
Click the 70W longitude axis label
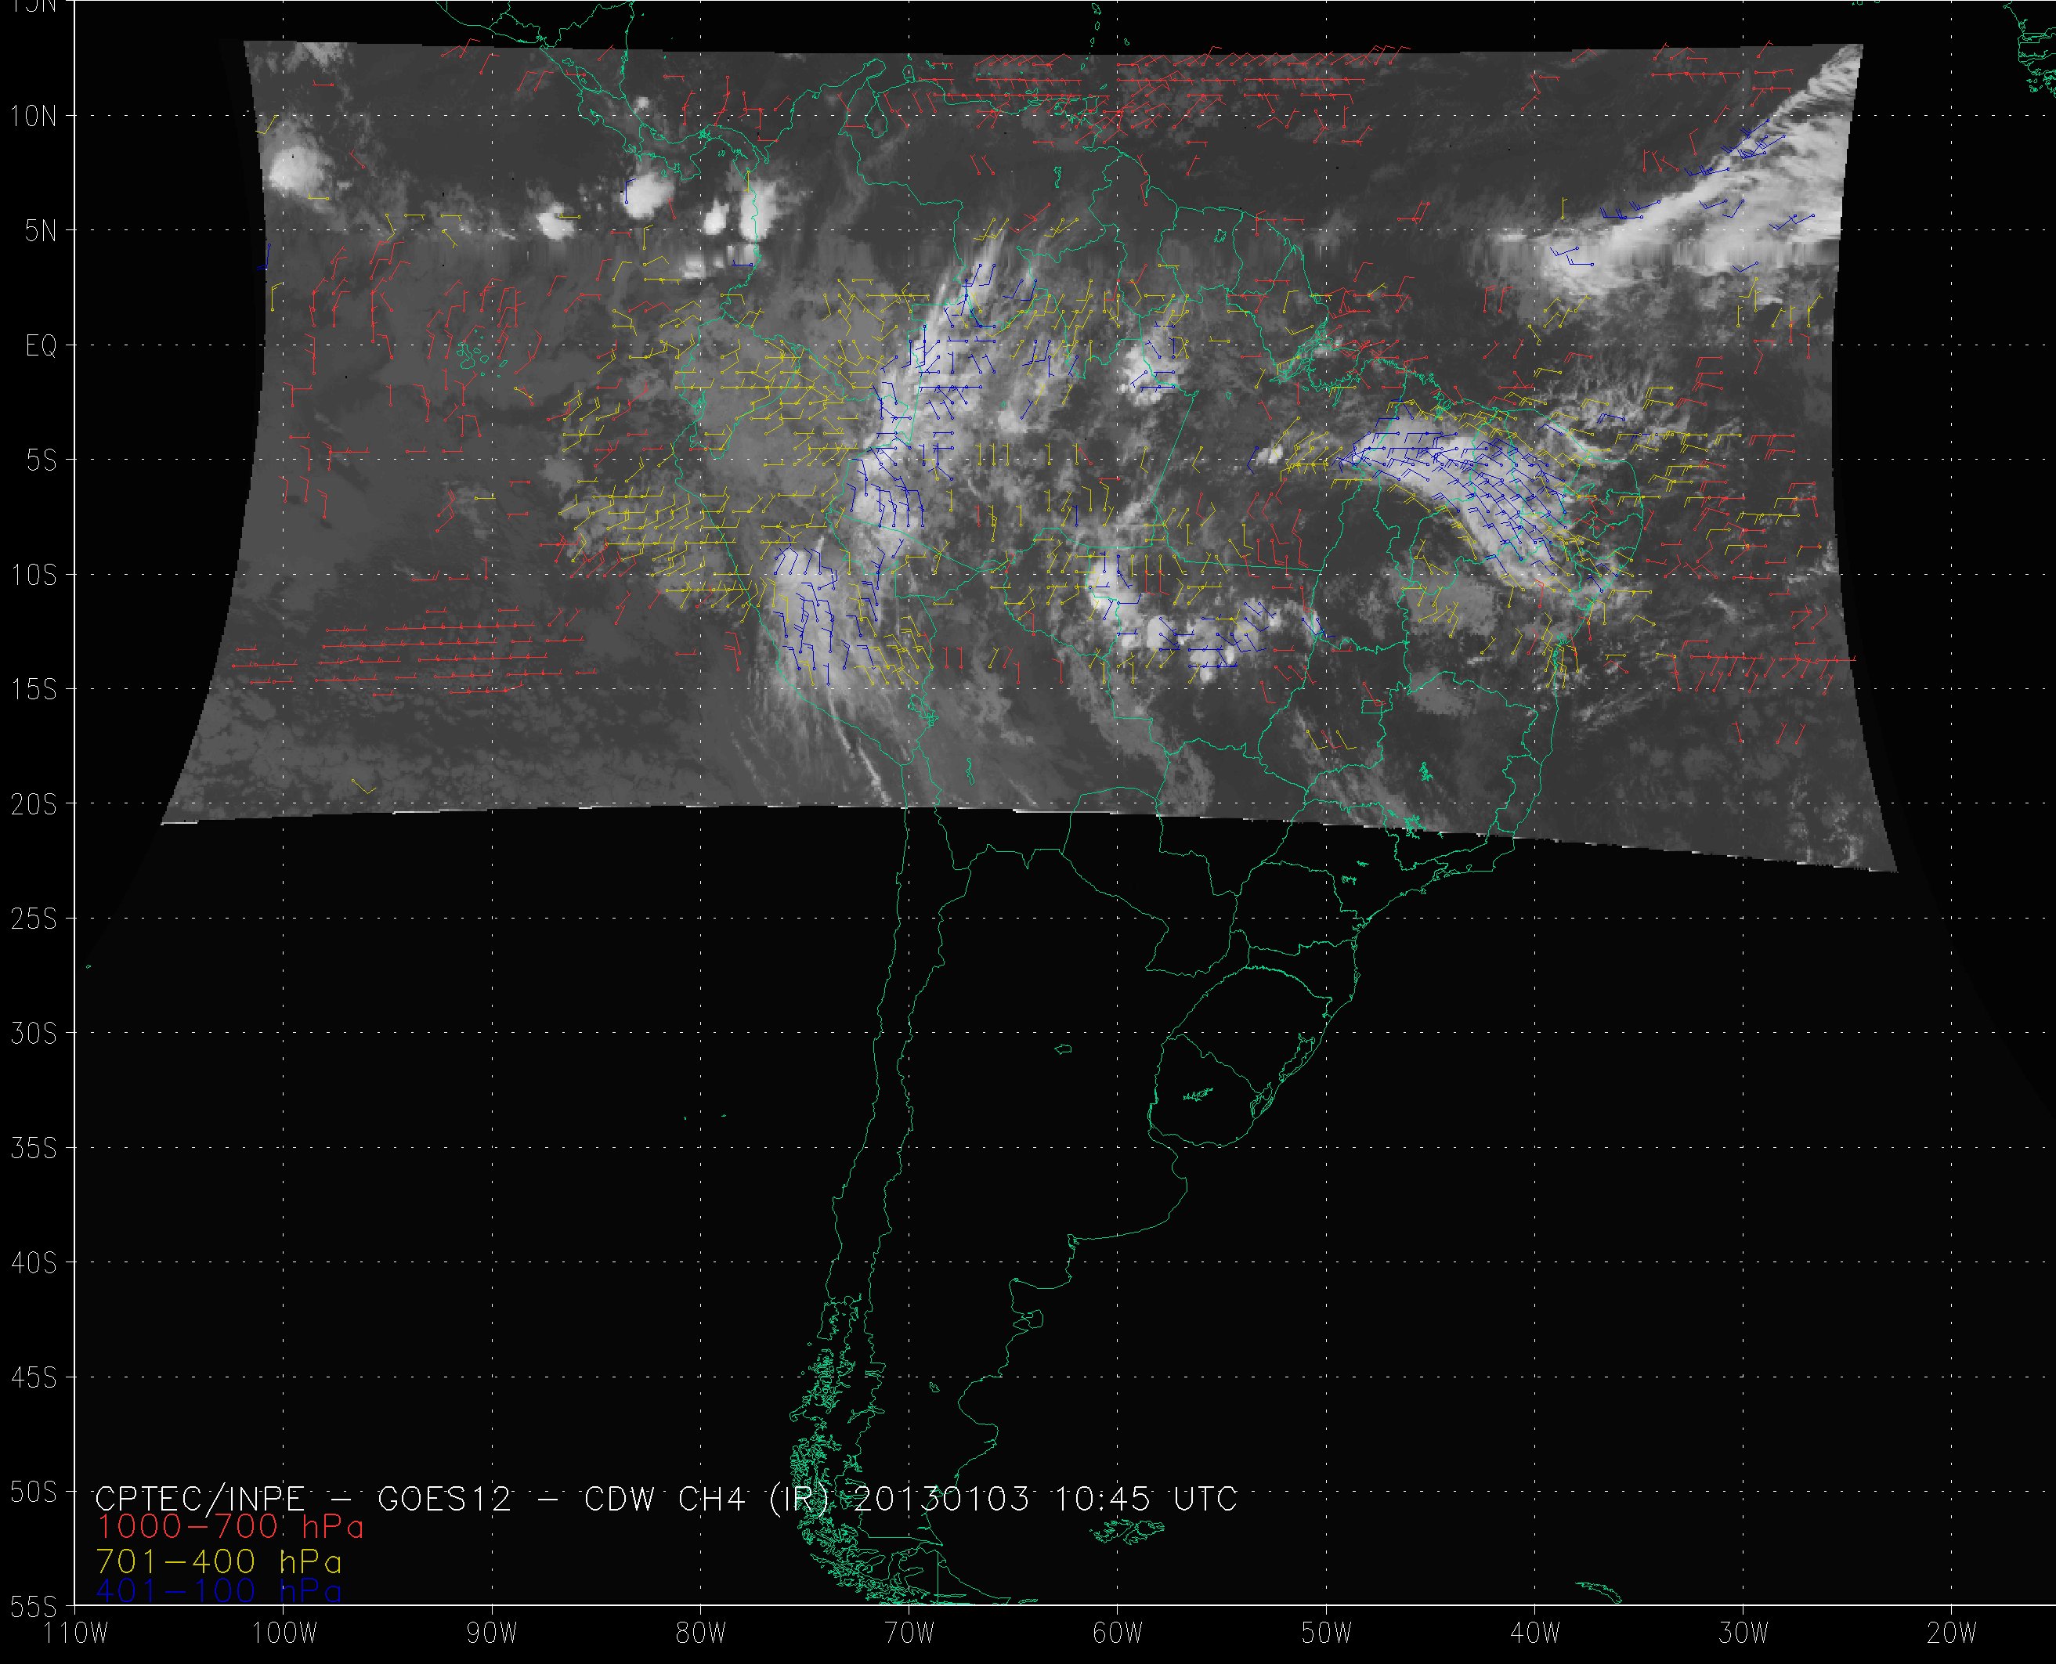[x=909, y=1633]
